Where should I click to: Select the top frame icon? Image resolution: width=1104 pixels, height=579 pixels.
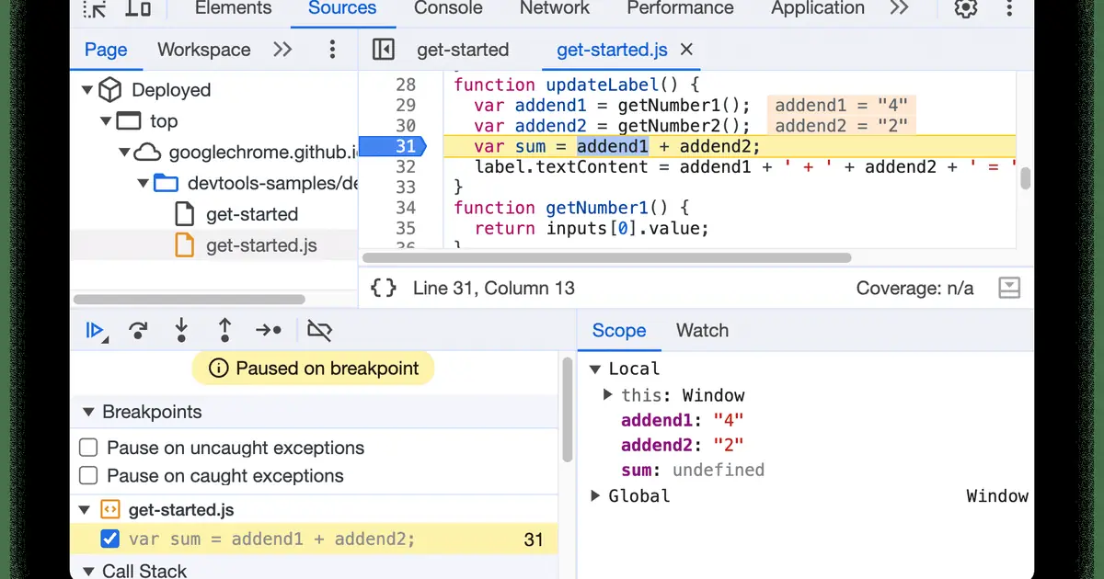(x=129, y=121)
